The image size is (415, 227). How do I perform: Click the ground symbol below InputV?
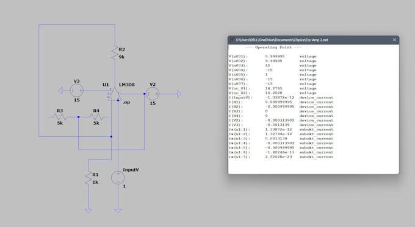point(118,211)
